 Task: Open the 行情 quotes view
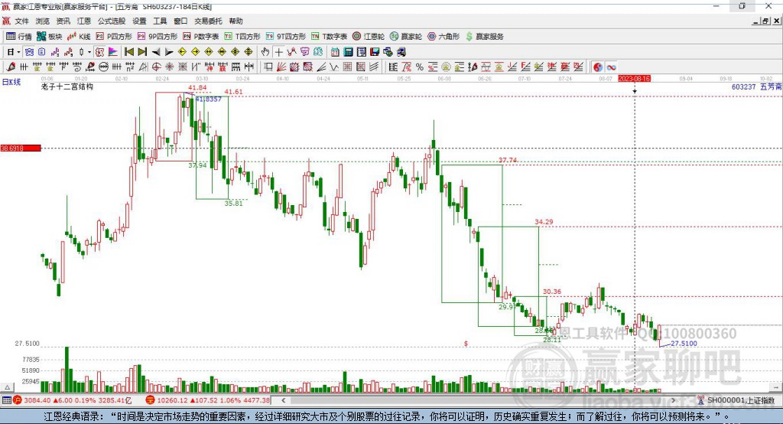tap(19, 37)
